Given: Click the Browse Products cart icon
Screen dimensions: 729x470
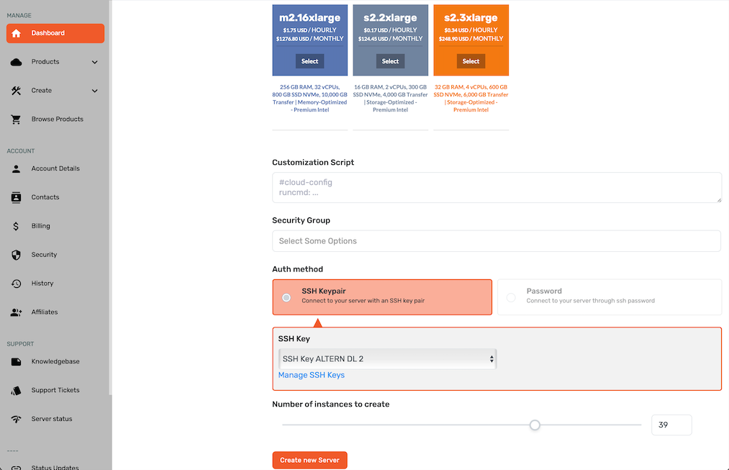Looking at the screenshot, I should click(x=17, y=119).
